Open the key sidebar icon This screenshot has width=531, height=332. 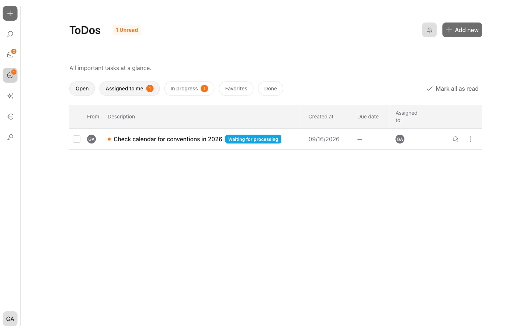[x=10, y=137]
